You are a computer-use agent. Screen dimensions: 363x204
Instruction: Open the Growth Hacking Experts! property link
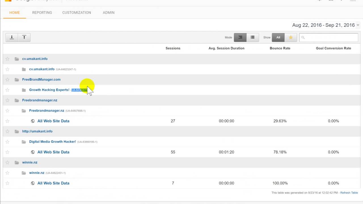click(x=49, y=90)
